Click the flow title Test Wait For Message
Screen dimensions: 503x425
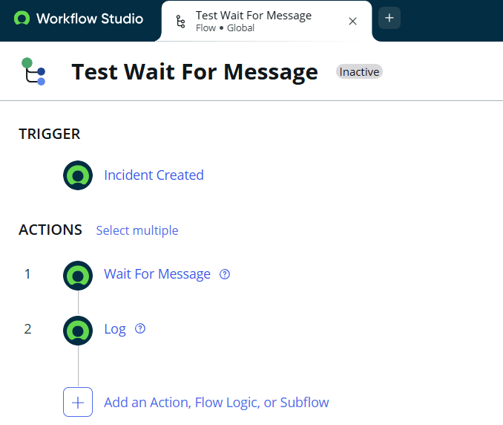194,71
